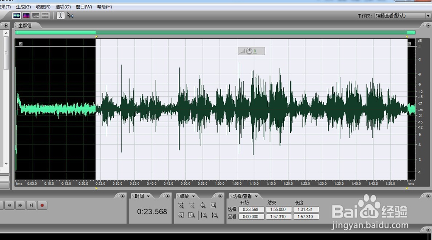This screenshot has width=432, height=240.
Task: Open 窗口(W) menu
Action: pos(84,6)
